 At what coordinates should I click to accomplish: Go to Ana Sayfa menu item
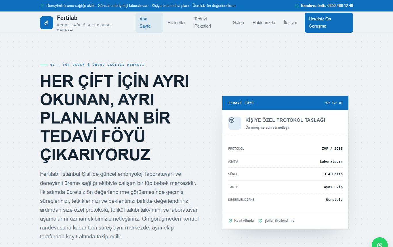149,23
